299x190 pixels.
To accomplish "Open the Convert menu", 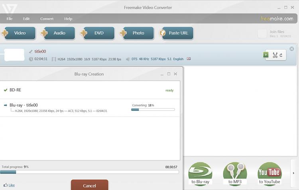I will tap(47, 19).
